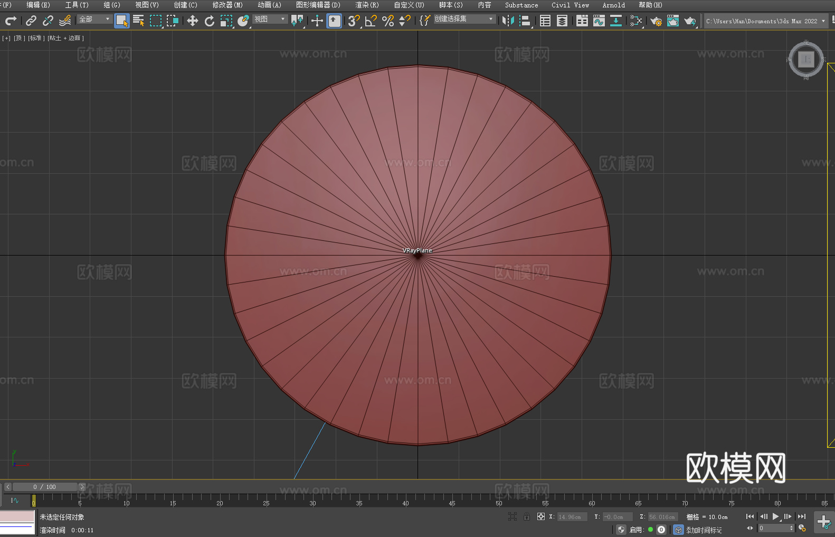This screenshot has height=537, width=835.
Task: Toggle the Selection Lock padlock
Action: point(527,516)
